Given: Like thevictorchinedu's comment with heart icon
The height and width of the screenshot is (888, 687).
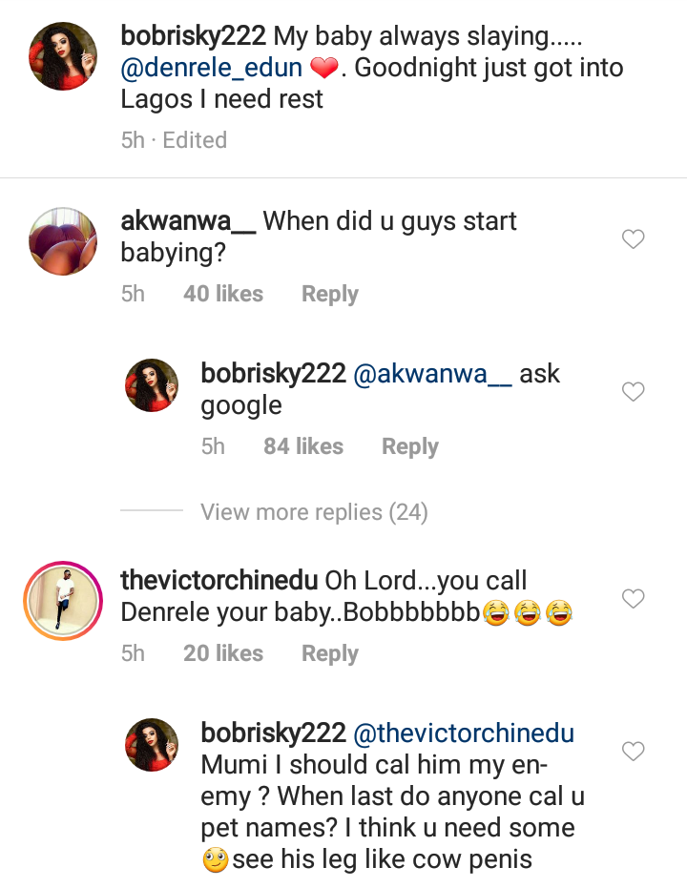Looking at the screenshot, I should click(634, 599).
